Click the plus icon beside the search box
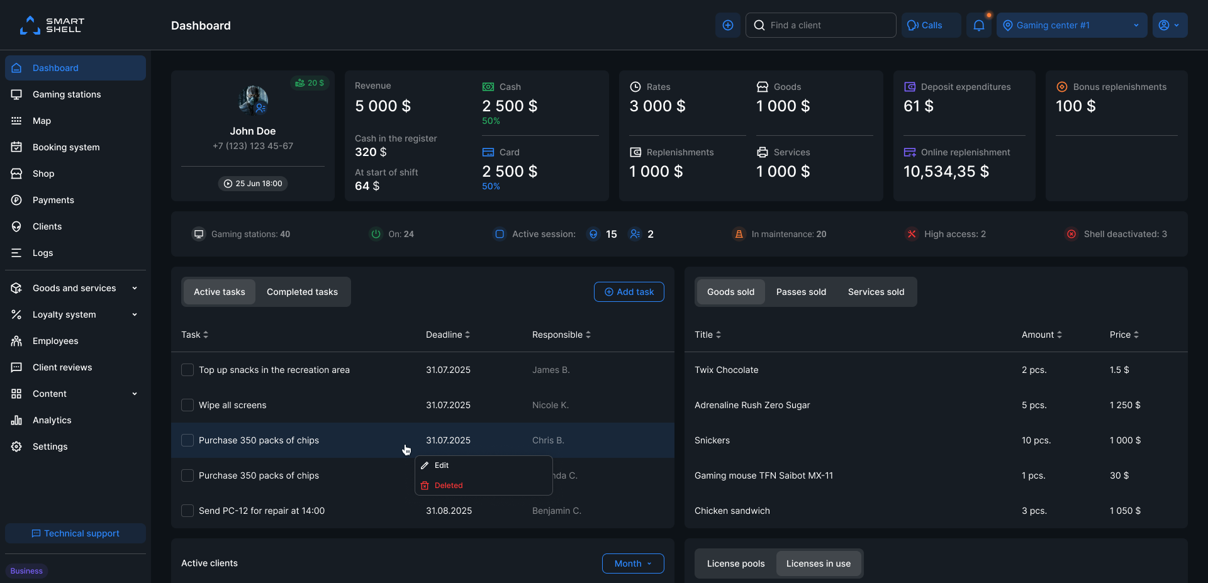1208x583 pixels. (x=728, y=25)
